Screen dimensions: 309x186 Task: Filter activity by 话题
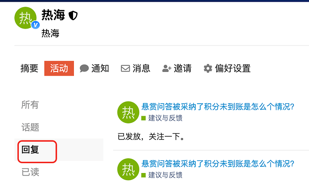click(x=30, y=127)
